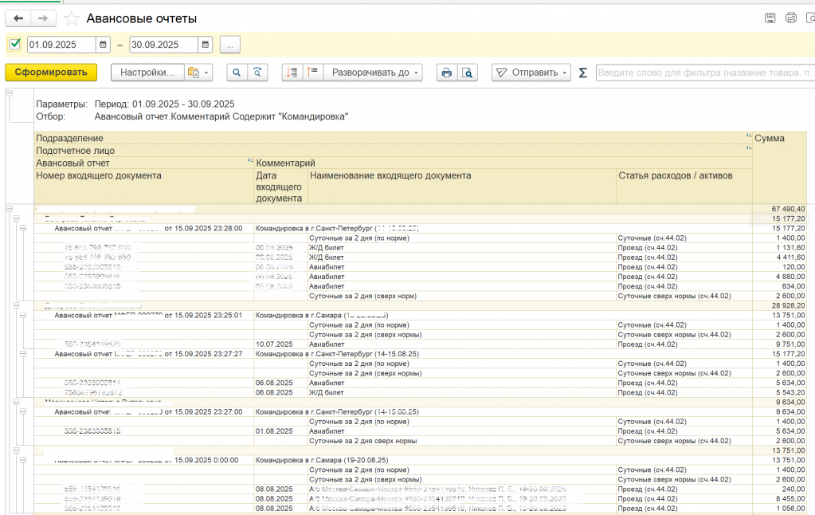Collapse the report parameters header section
This screenshot has width=815, height=515.
coord(10,94)
